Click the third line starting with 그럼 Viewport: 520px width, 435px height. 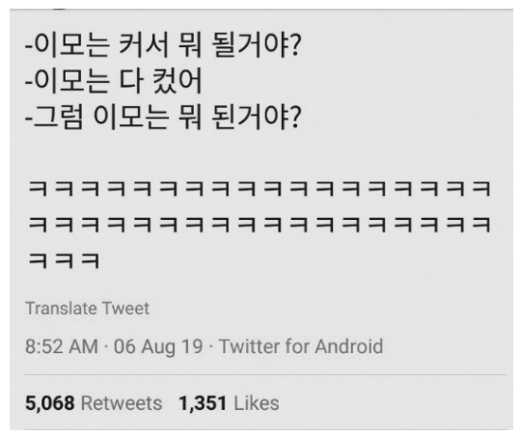(163, 117)
